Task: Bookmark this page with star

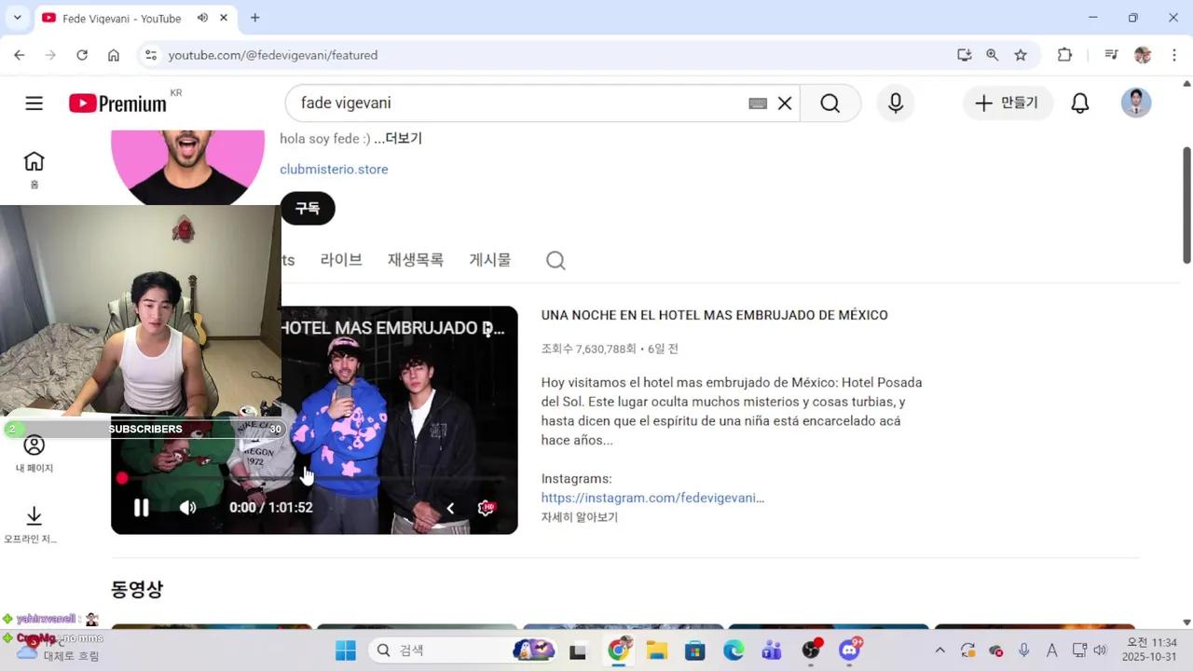Action: pos(1021,55)
